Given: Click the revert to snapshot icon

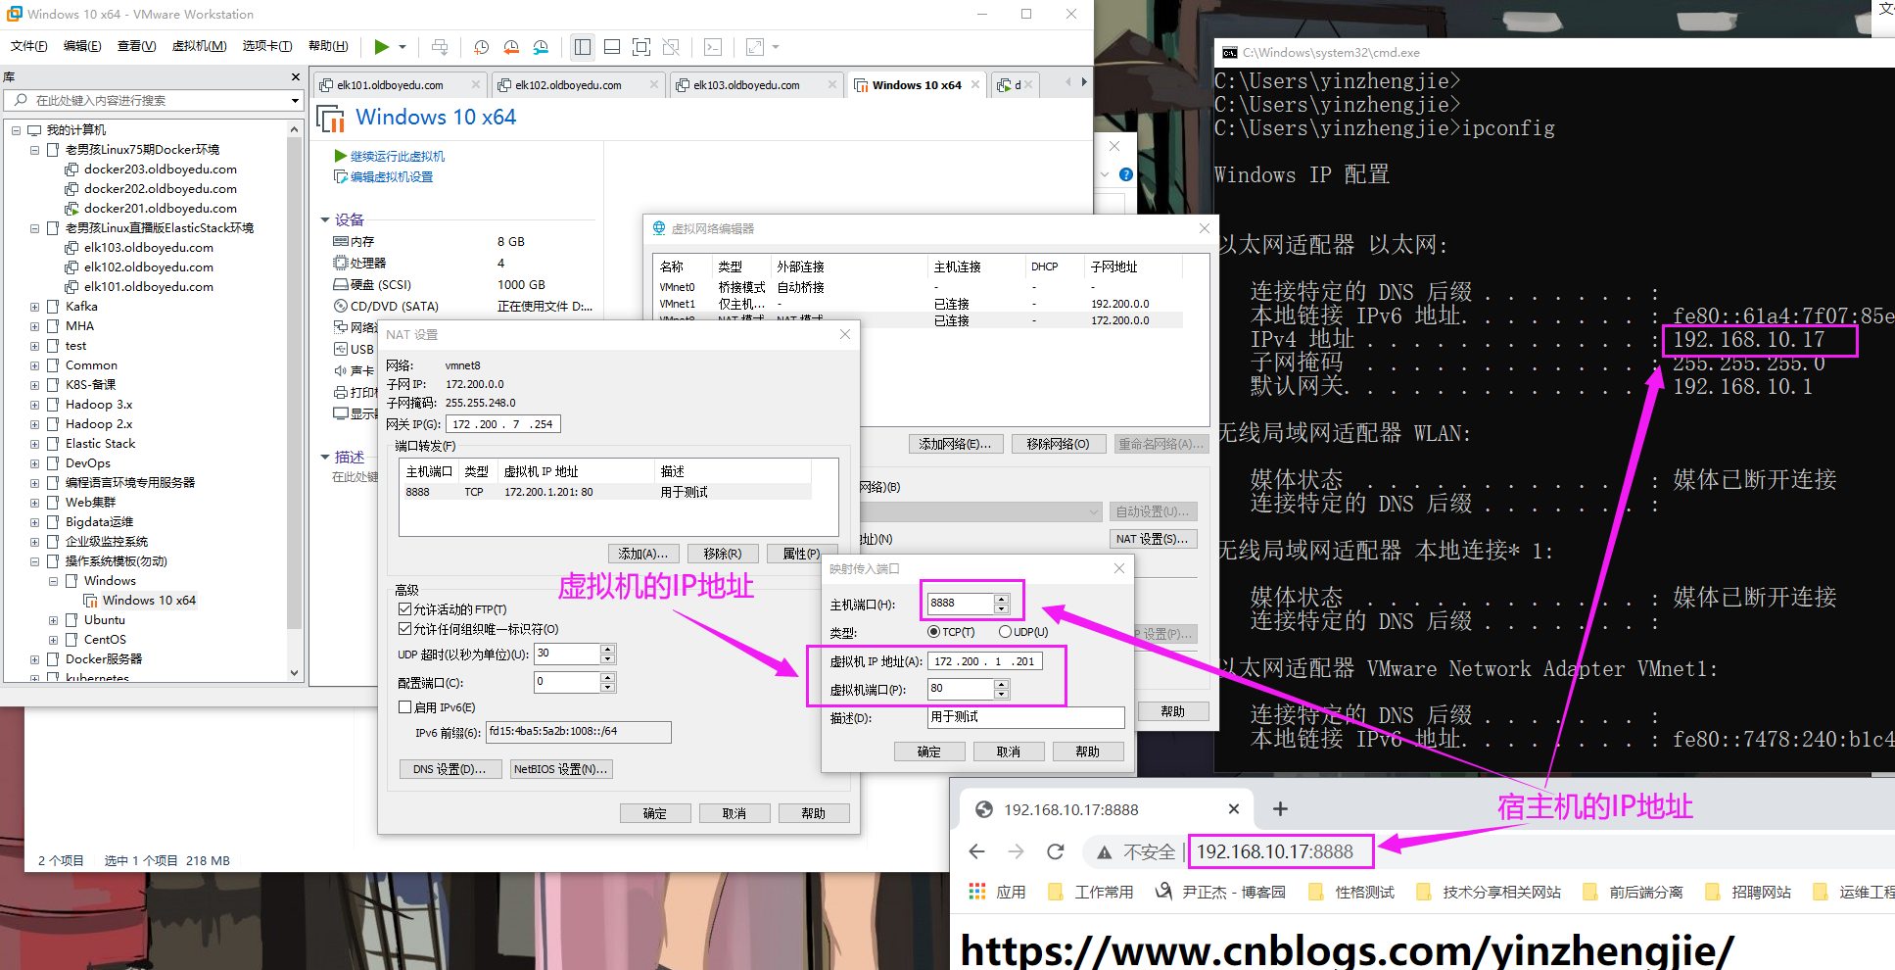Looking at the screenshot, I should (511, 47).
